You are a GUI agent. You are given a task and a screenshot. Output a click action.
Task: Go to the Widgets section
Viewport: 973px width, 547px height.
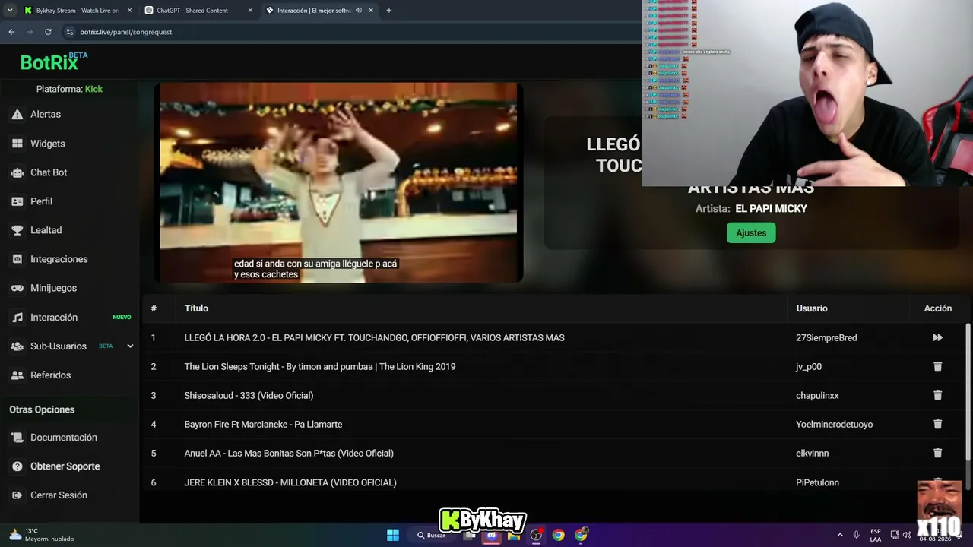point(48,144)
